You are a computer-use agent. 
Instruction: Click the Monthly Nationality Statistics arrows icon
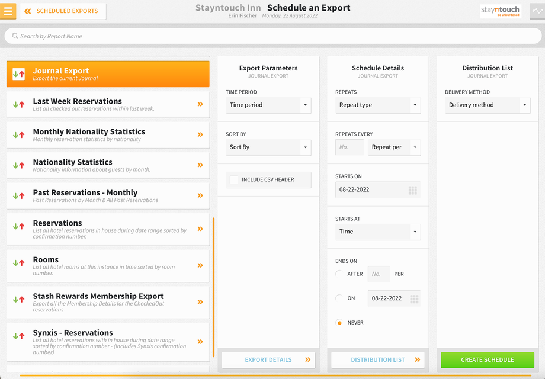19,135
